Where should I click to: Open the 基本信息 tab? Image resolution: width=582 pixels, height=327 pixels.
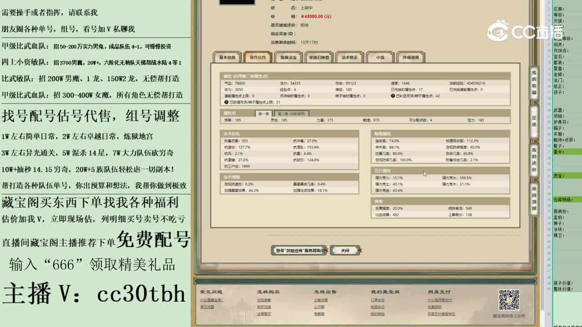point(227,58)
